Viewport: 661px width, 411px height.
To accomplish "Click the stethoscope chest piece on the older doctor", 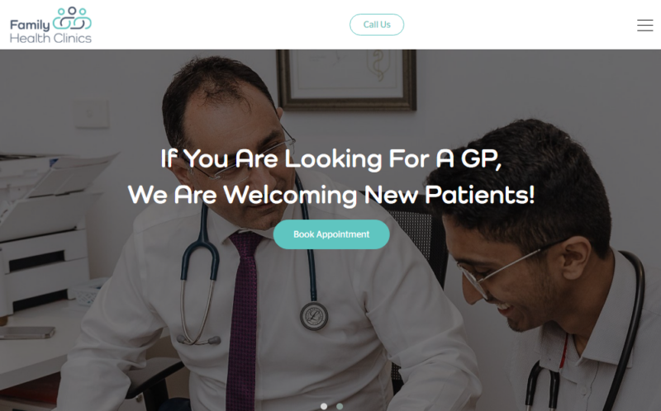I will click(314, 316).
